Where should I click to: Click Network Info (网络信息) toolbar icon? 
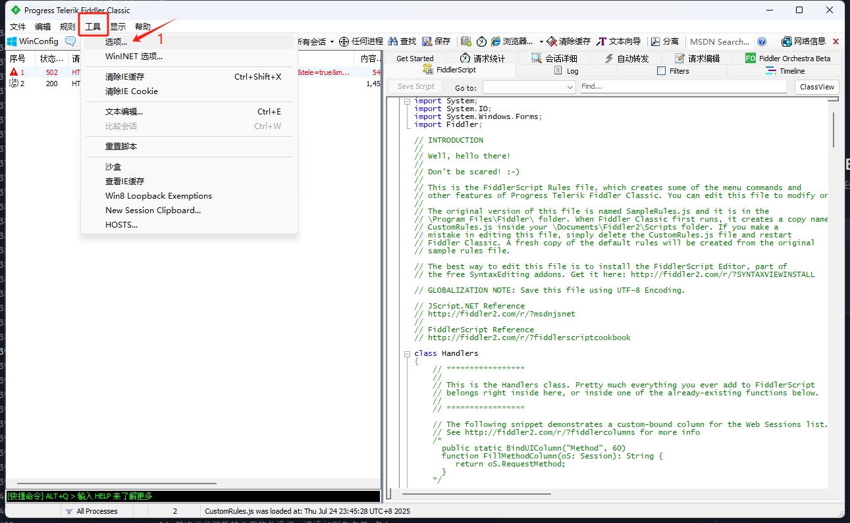point(786,41)
